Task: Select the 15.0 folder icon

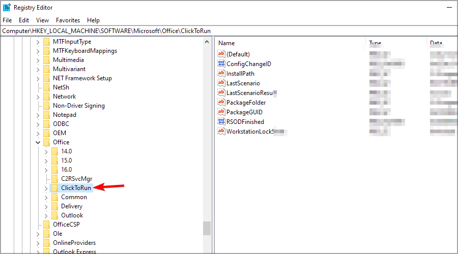Action: coord(54,161)
